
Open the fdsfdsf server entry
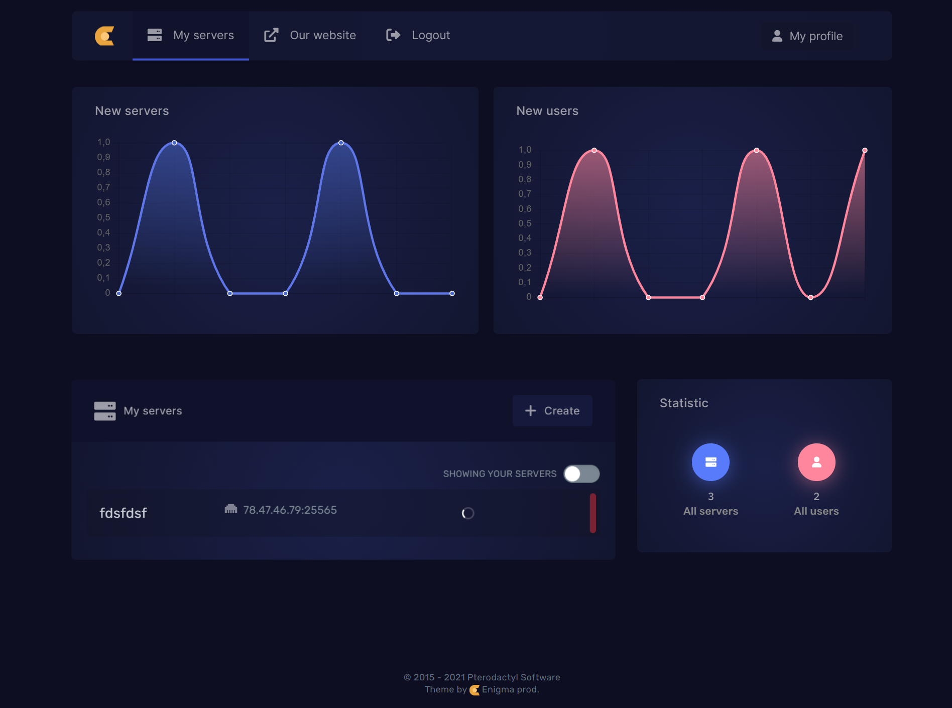pos(123,513)
